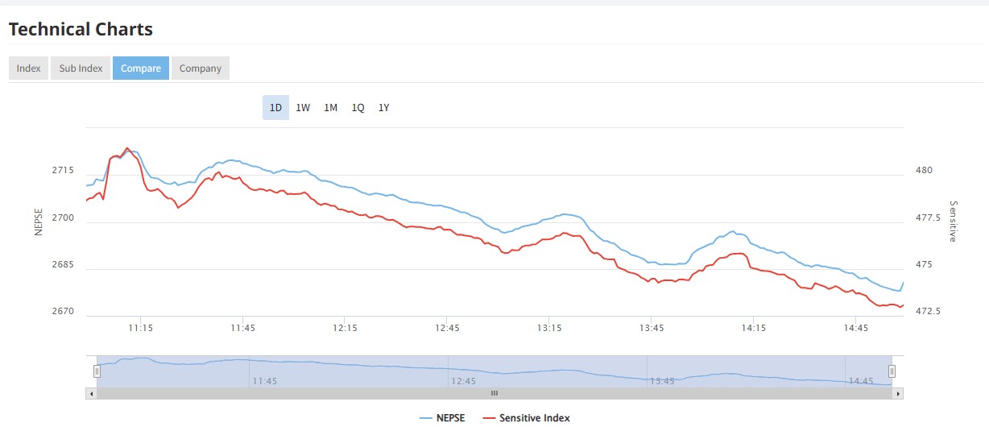Screen dimensions: 989x435
Task: Switch to the Index tab
Action: (28, 68)
